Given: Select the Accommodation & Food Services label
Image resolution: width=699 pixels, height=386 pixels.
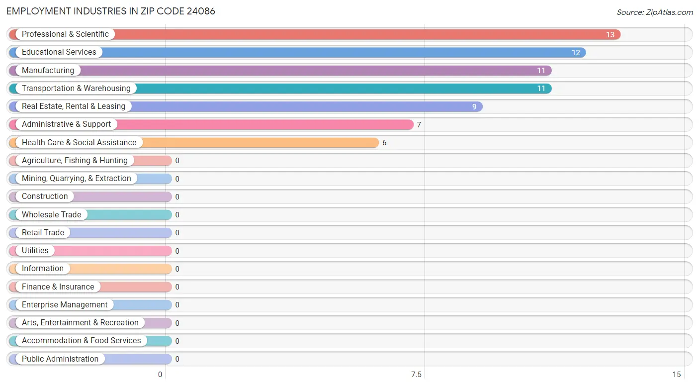Looking at the screenshot, I should [x=82, y=341].
